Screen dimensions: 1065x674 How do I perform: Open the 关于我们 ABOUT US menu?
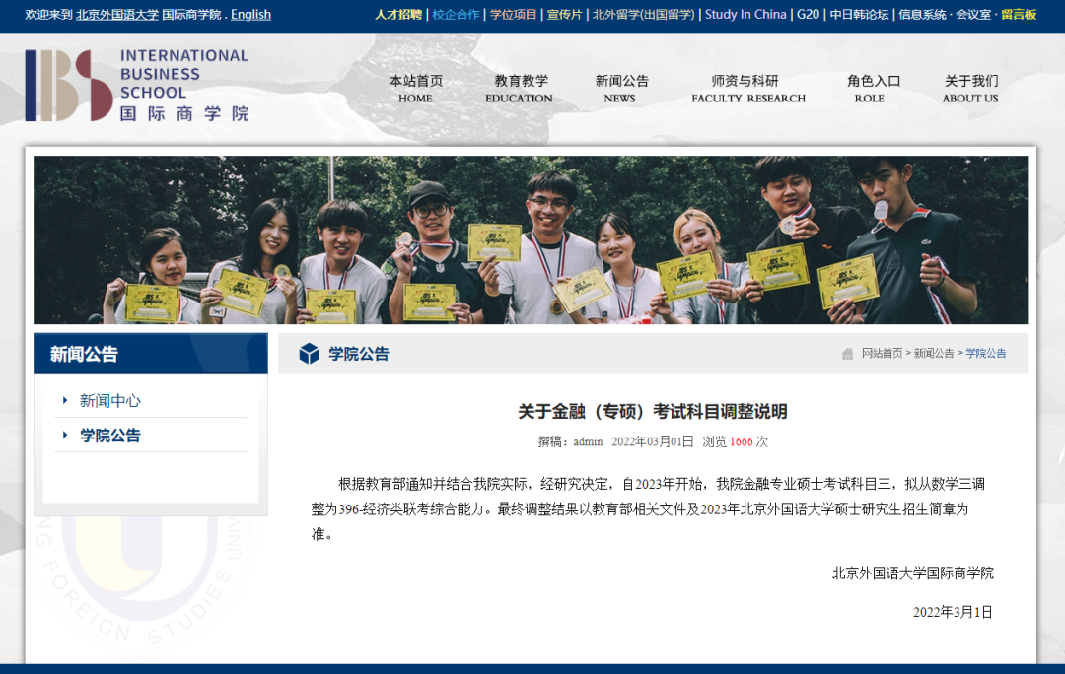click(x=969, y=89)
